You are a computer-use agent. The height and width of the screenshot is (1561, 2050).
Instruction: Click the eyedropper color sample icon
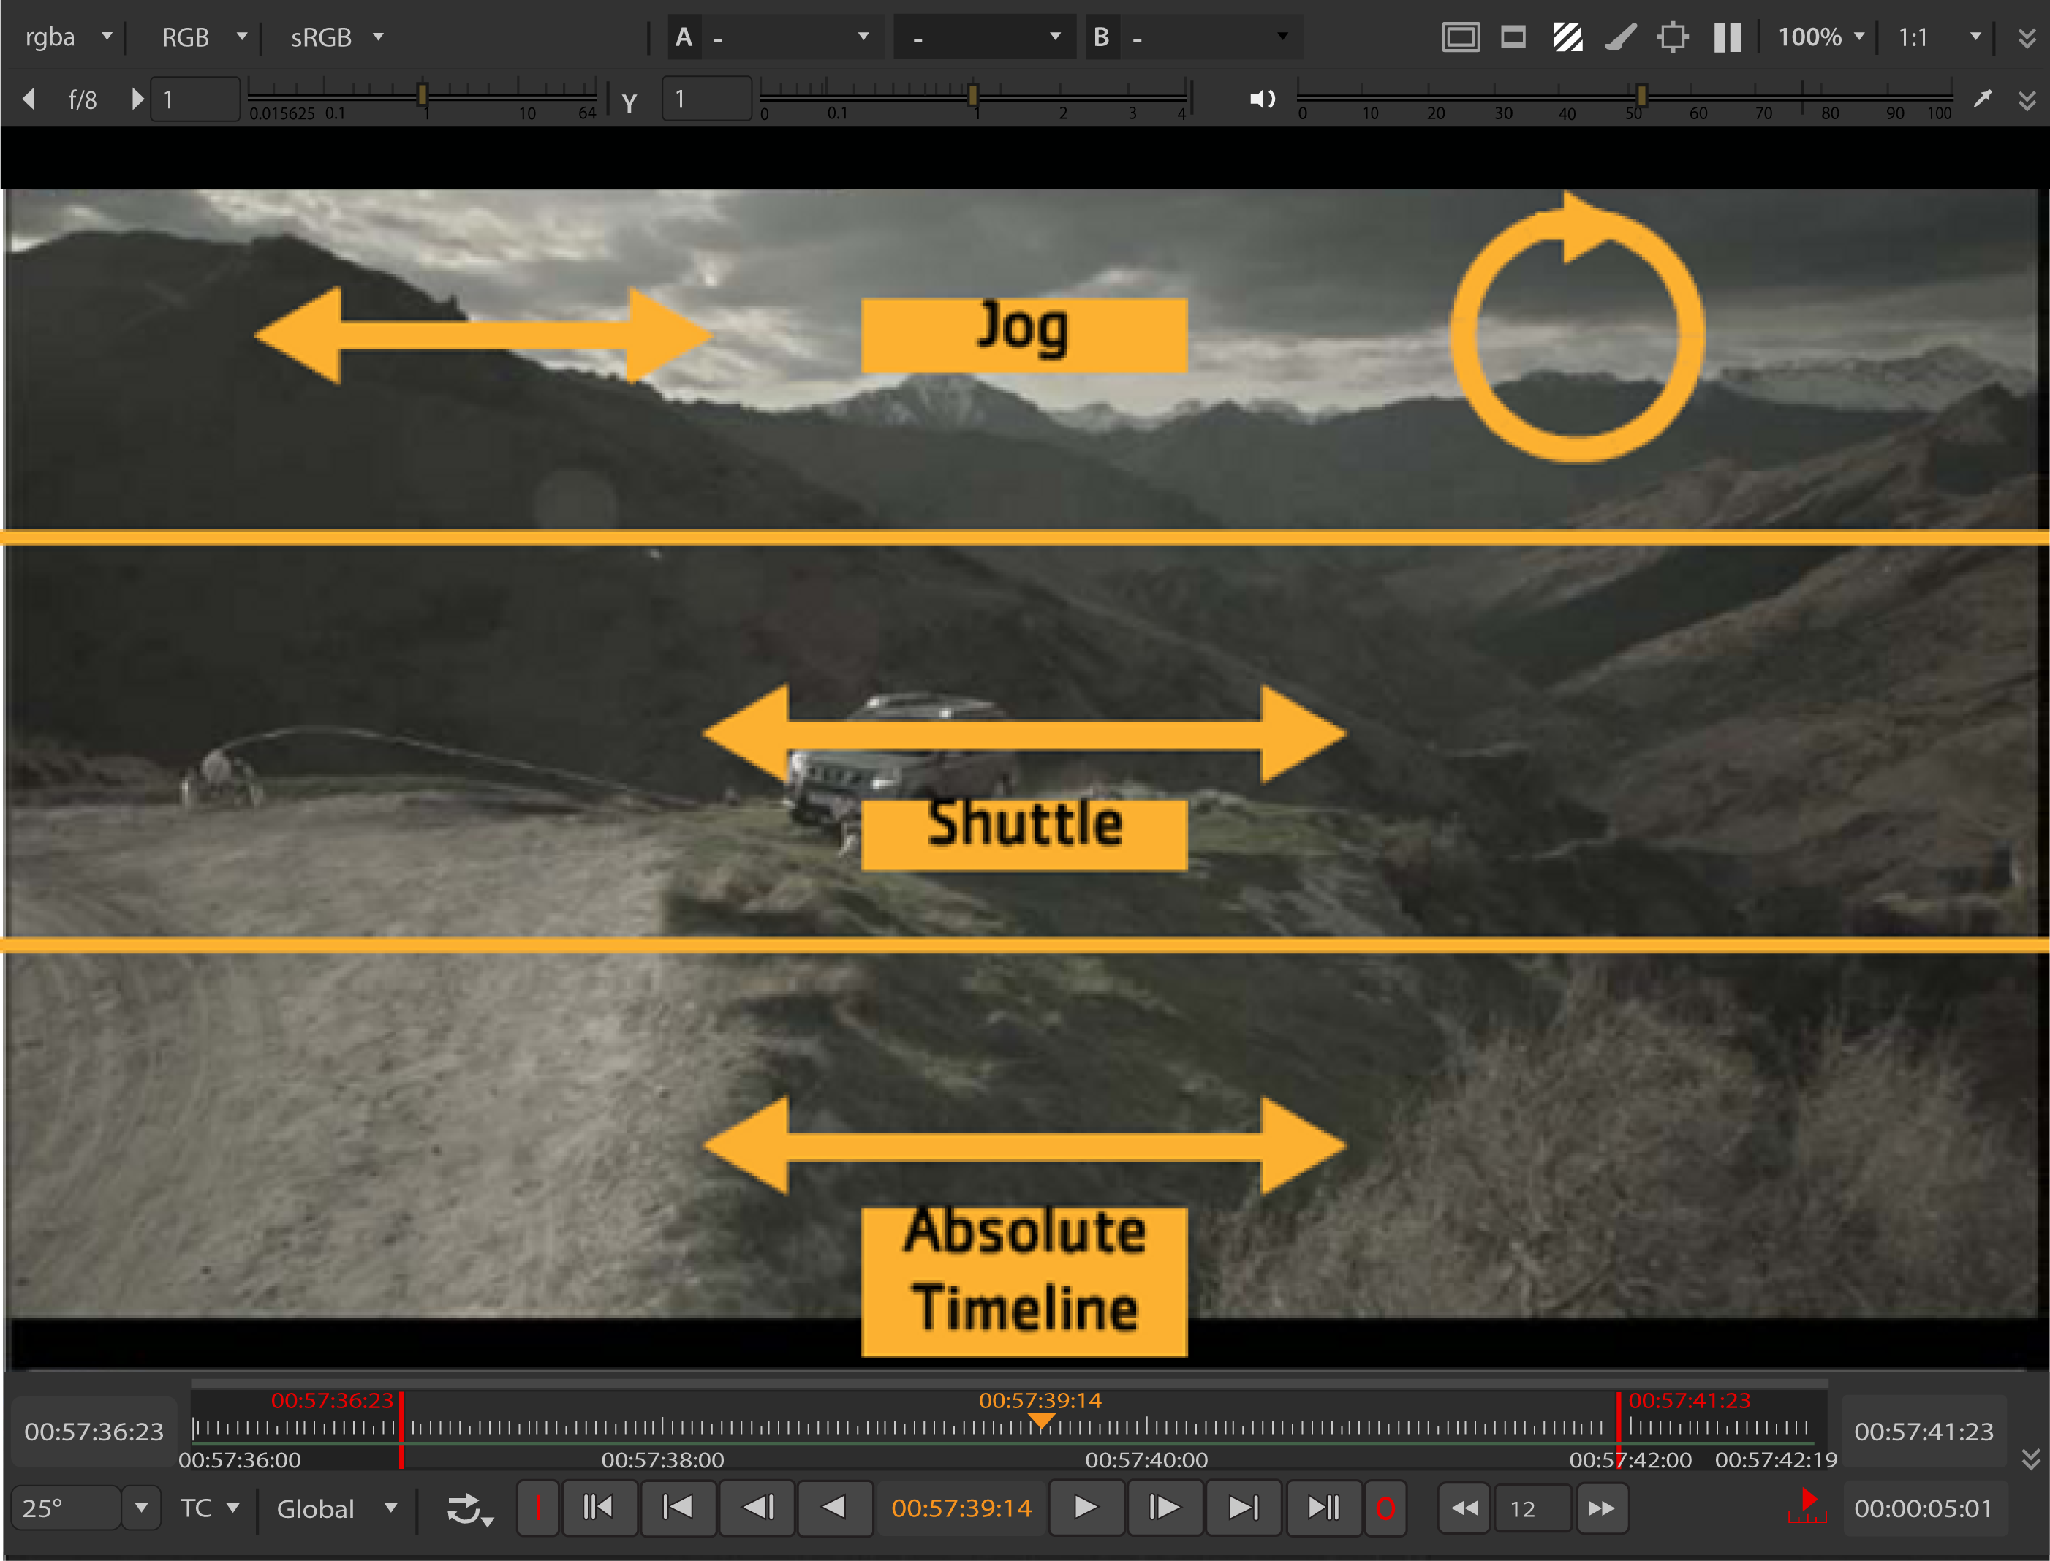point(1982,99)
